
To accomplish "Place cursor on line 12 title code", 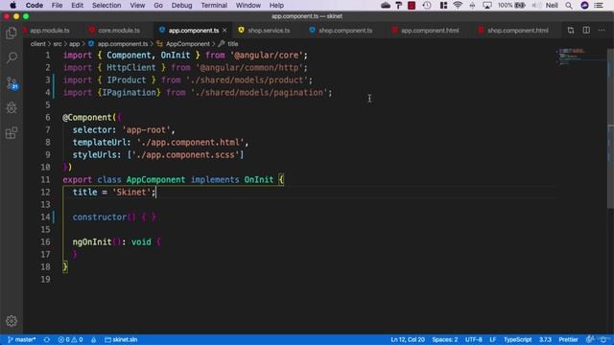I will (114, 192).
